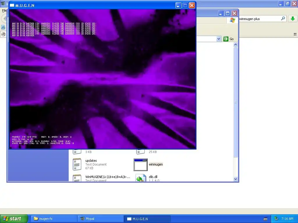This screenshot has height=223, width=298.
Task: Click the magnifier sidebar icon in Mypal
Action: point(3,27)
